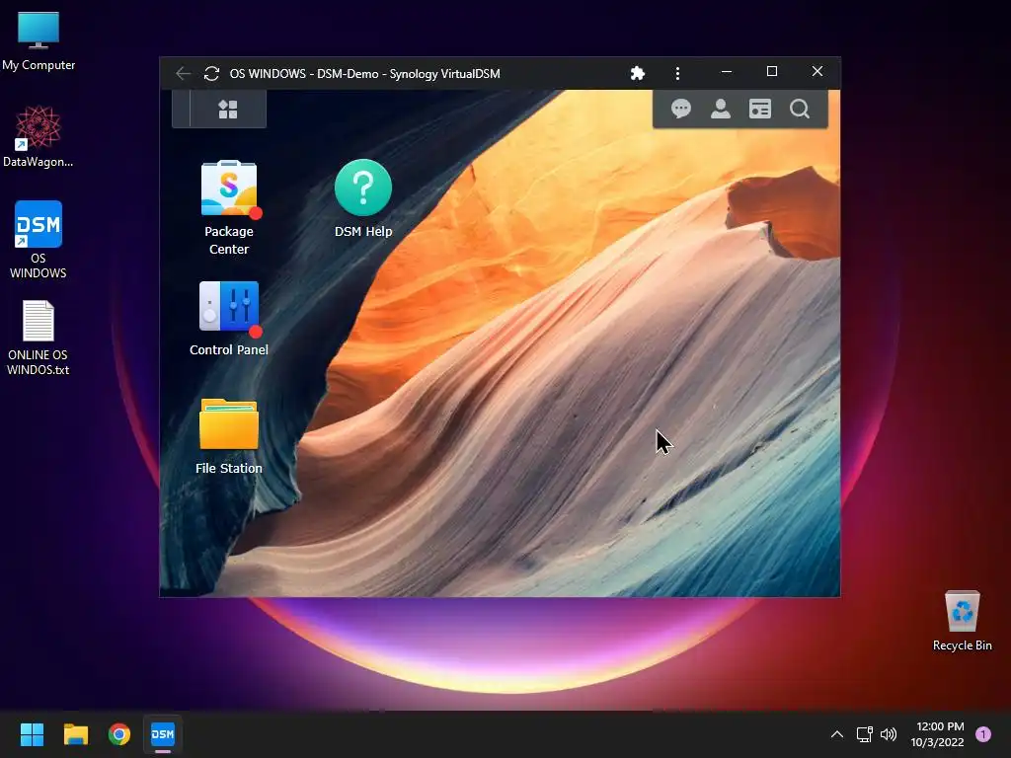Image resolution: width=1011 pixels, height=758 pixels.
Task: Launch Google Chrome from the taskbar
Action: (119, 734)
